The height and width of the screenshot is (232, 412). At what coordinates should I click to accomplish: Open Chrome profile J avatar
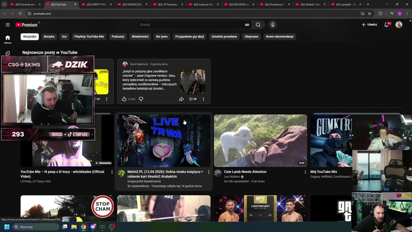tap(399, 14)
